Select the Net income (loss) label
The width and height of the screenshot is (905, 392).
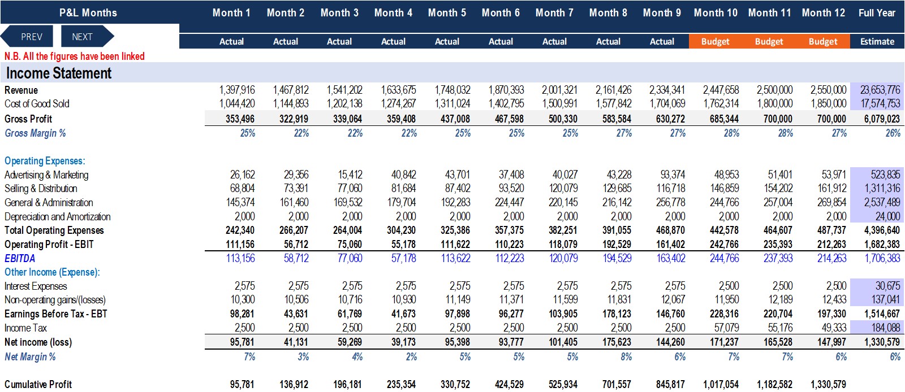[x=38, y=342]
